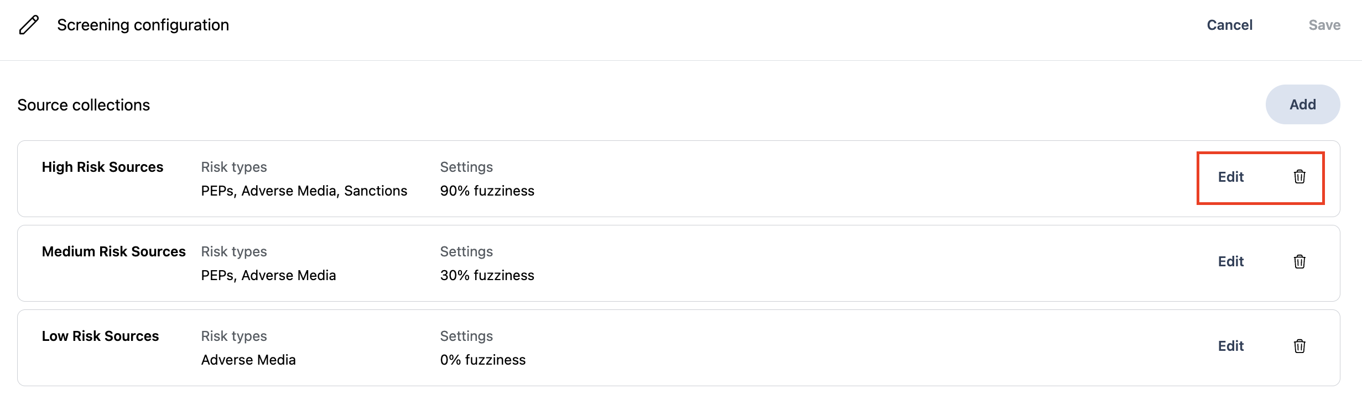Save the screening configuration
Viewport: 1362px width, 400px height.
1324,24
